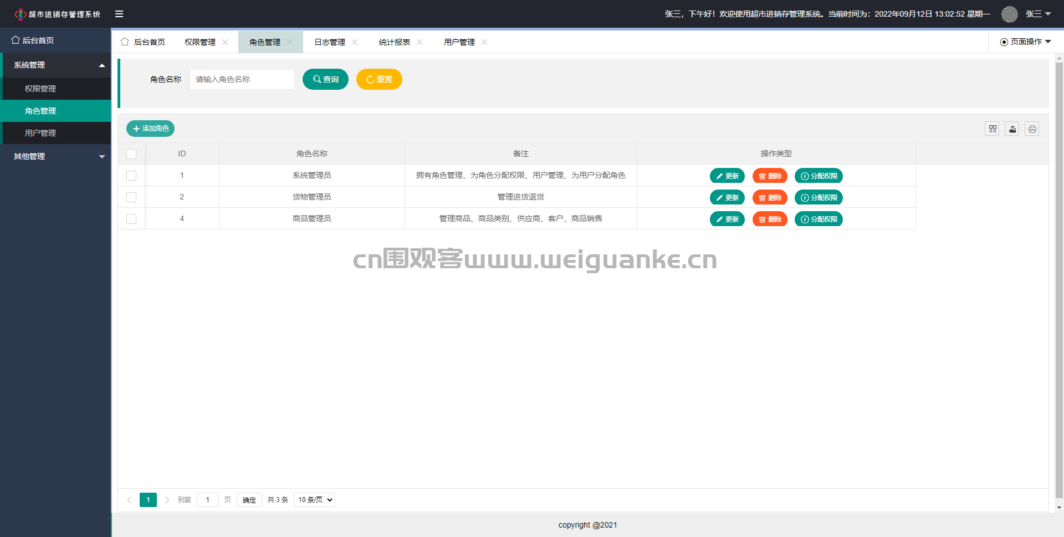
Task: Close the 权限管理 tab
Action: tap(225, 42)
